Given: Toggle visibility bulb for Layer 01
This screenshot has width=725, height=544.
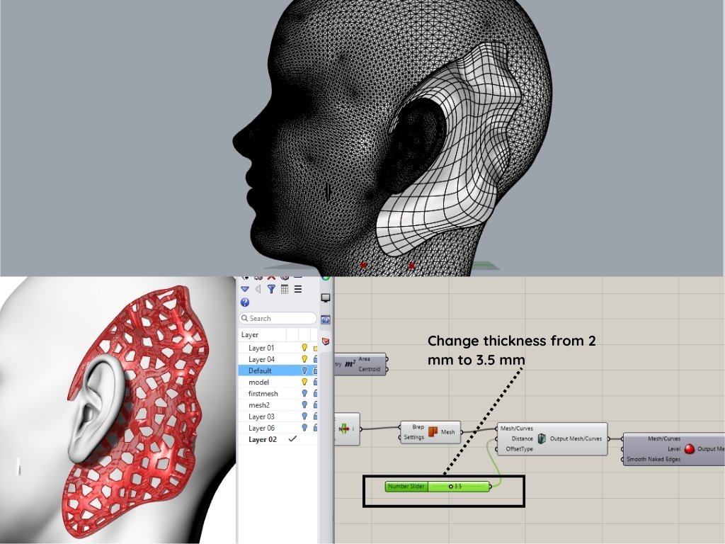Looking at the screenshot, I should (x=304, y=348).
